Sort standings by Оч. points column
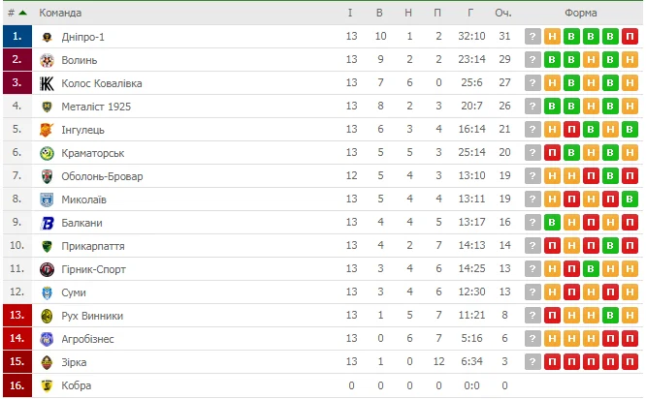Image resolution: width=646 pixels, height=399 pixels. click(502, 13)
